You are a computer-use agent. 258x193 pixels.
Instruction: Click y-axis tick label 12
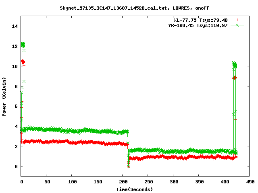15,46
